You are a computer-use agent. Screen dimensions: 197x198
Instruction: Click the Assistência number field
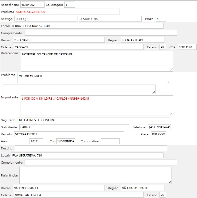coord(32,5)
